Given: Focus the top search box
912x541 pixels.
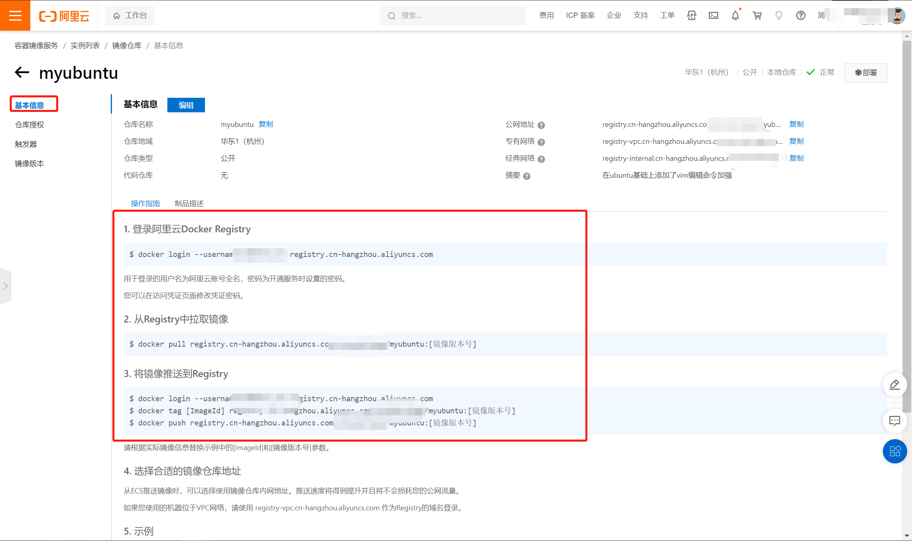Looking at the screenshot, I should pos(453,15).
